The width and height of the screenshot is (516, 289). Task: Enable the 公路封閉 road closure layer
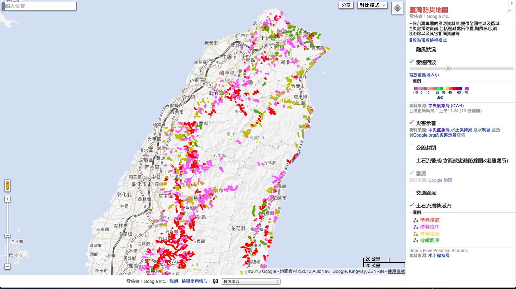pyautogui.click(x=412, y=147)
